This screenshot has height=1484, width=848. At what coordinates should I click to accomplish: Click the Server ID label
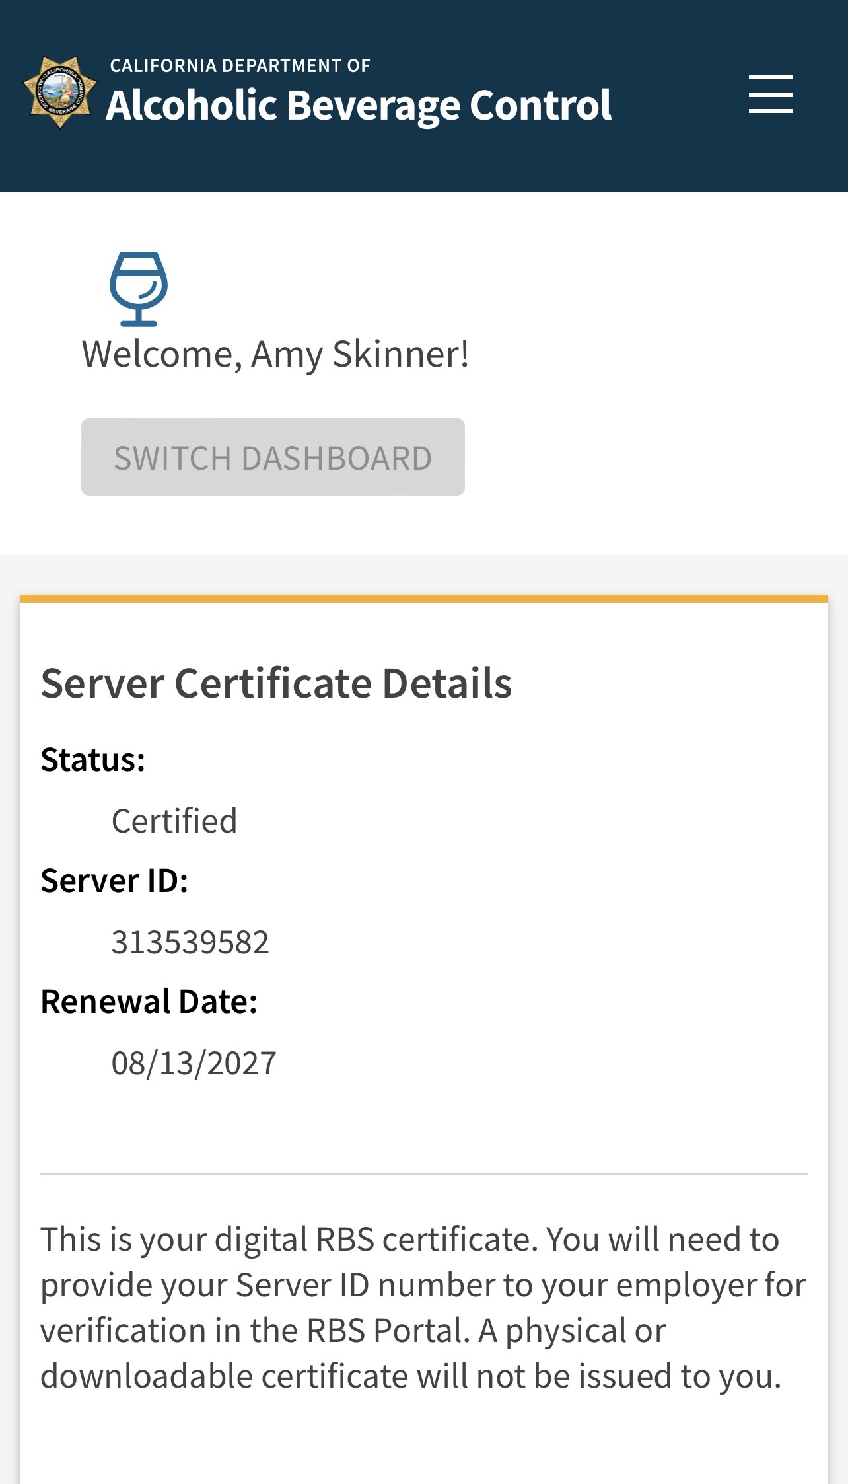114,881
